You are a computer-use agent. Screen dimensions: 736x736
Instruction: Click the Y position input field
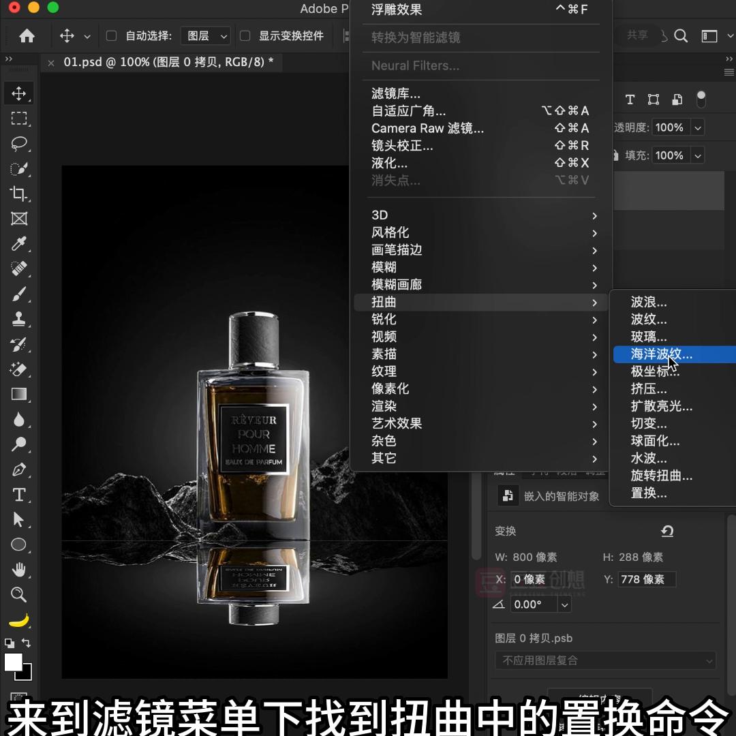pos(647,579)
